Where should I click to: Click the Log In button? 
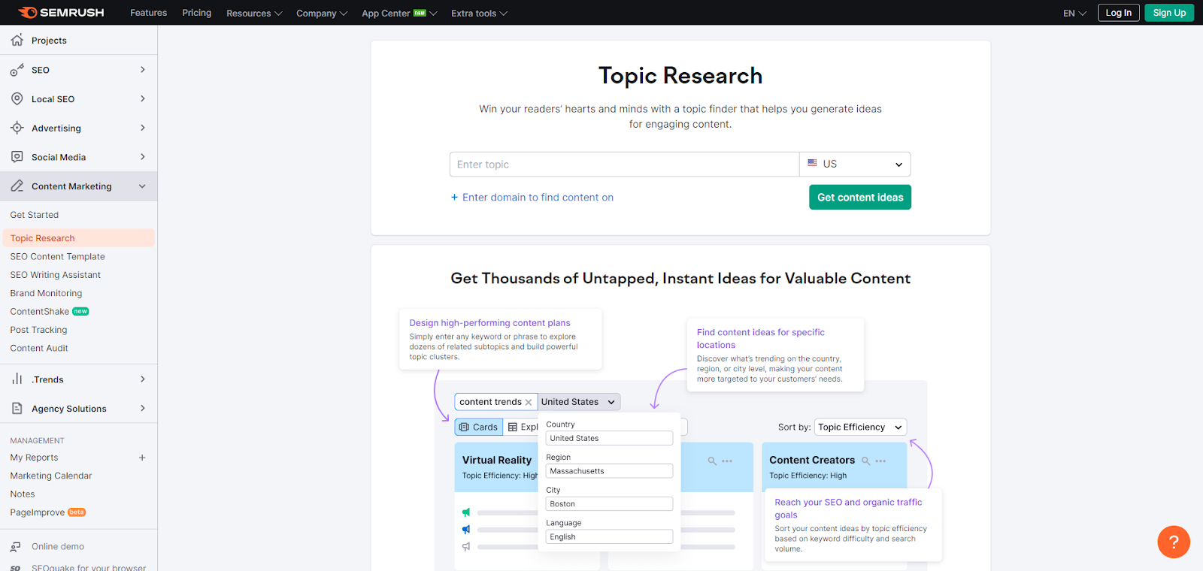(1119, 13)
